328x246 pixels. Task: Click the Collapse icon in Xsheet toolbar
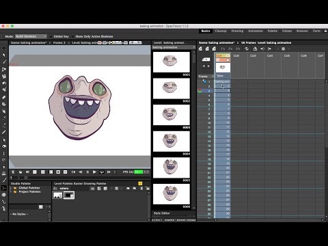(x=255, y=49)
